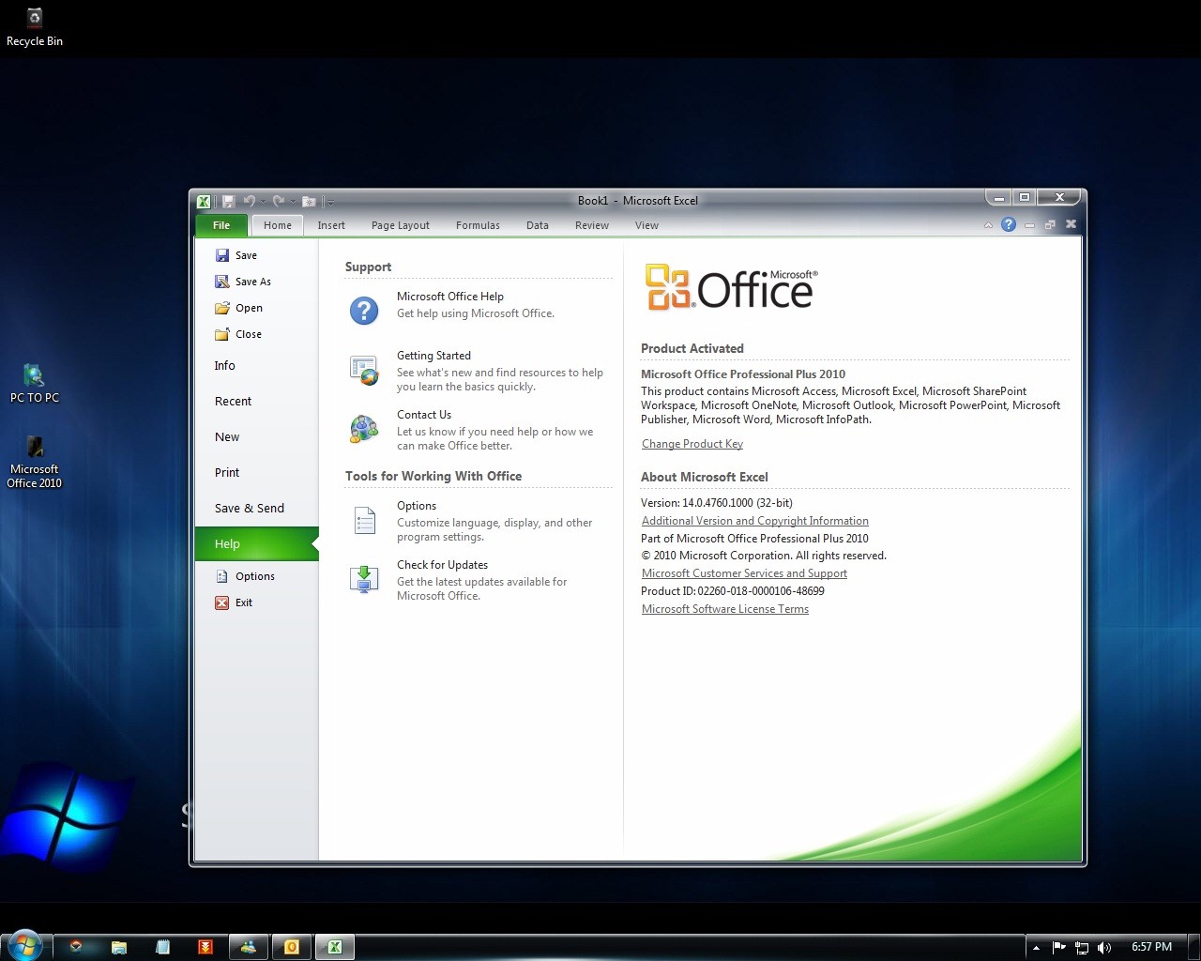Open Additional Version and Copyright Information link
This screenshot has height=961, width=1201.
pyautogui.click(x=755, y=521)
